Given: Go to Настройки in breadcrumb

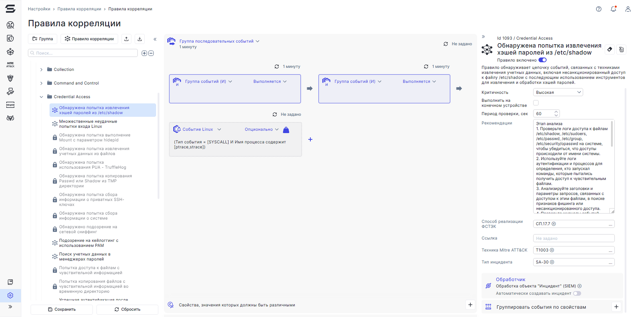Looking at the screenshot, I should click(x=39, y=9).
